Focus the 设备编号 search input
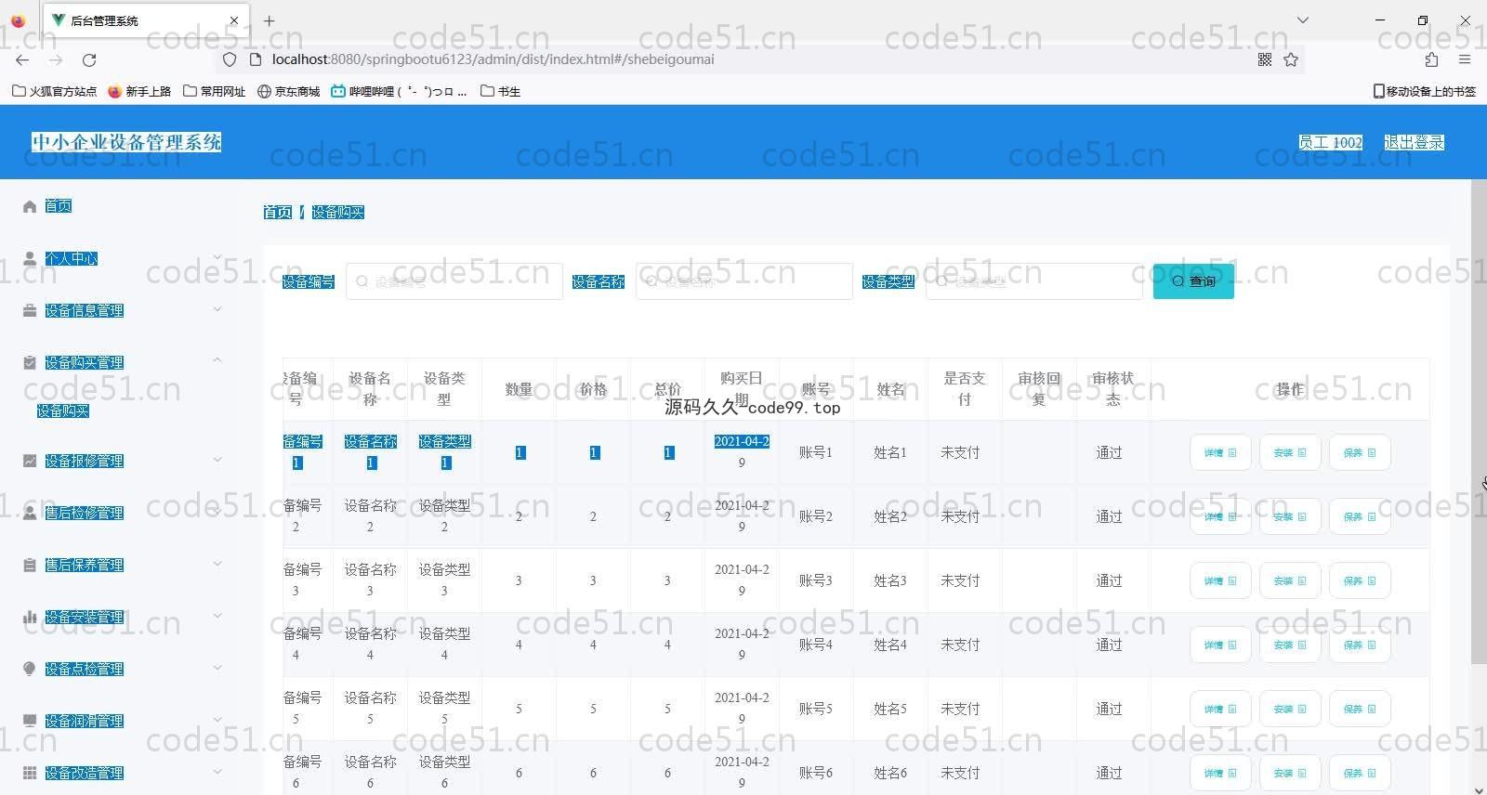Image resolution: width=1487 pixels, height=795 pixels. (454, 281)
